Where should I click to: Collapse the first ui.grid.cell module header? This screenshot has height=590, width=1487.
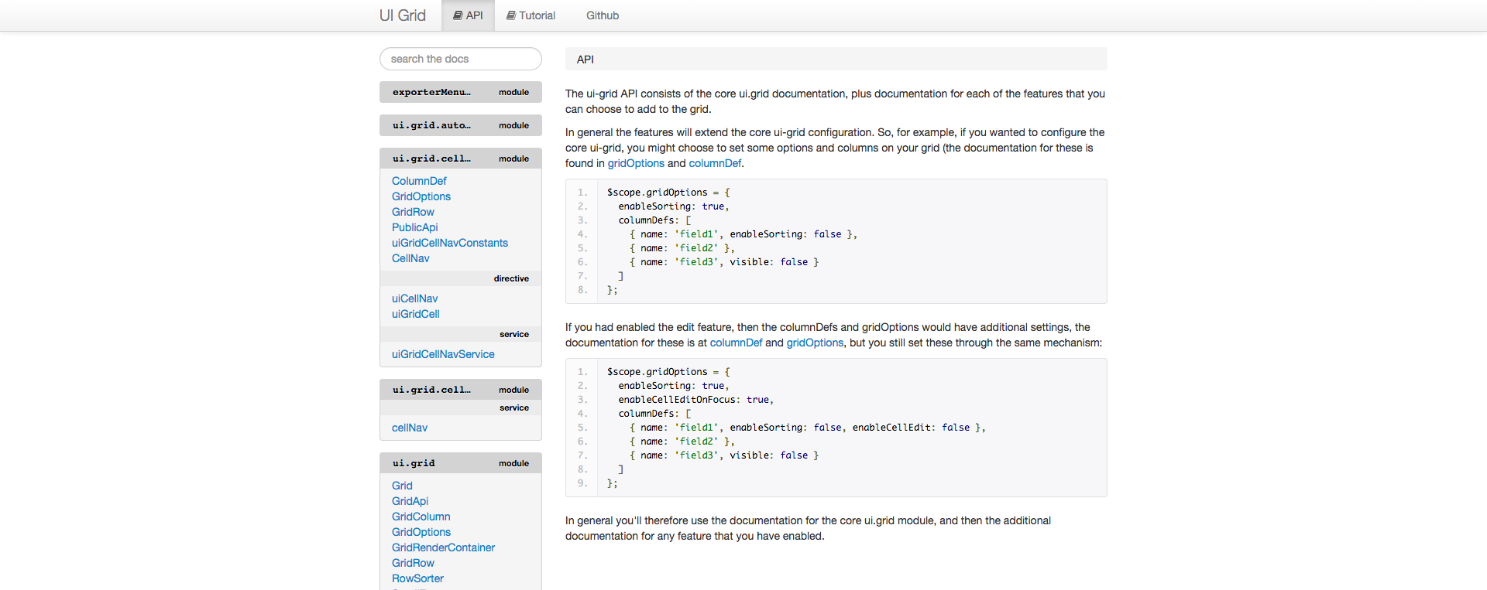[461, 159]
